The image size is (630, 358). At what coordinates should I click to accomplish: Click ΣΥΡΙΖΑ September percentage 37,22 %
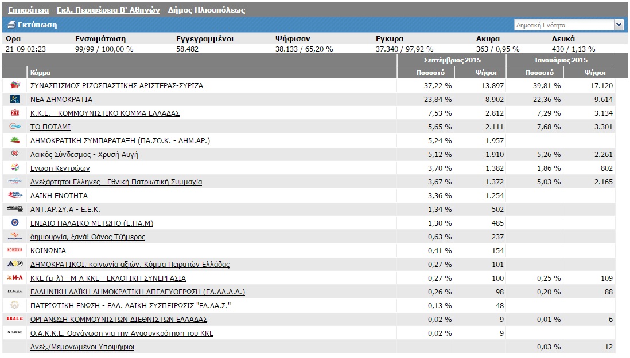(x=438, y=86)
